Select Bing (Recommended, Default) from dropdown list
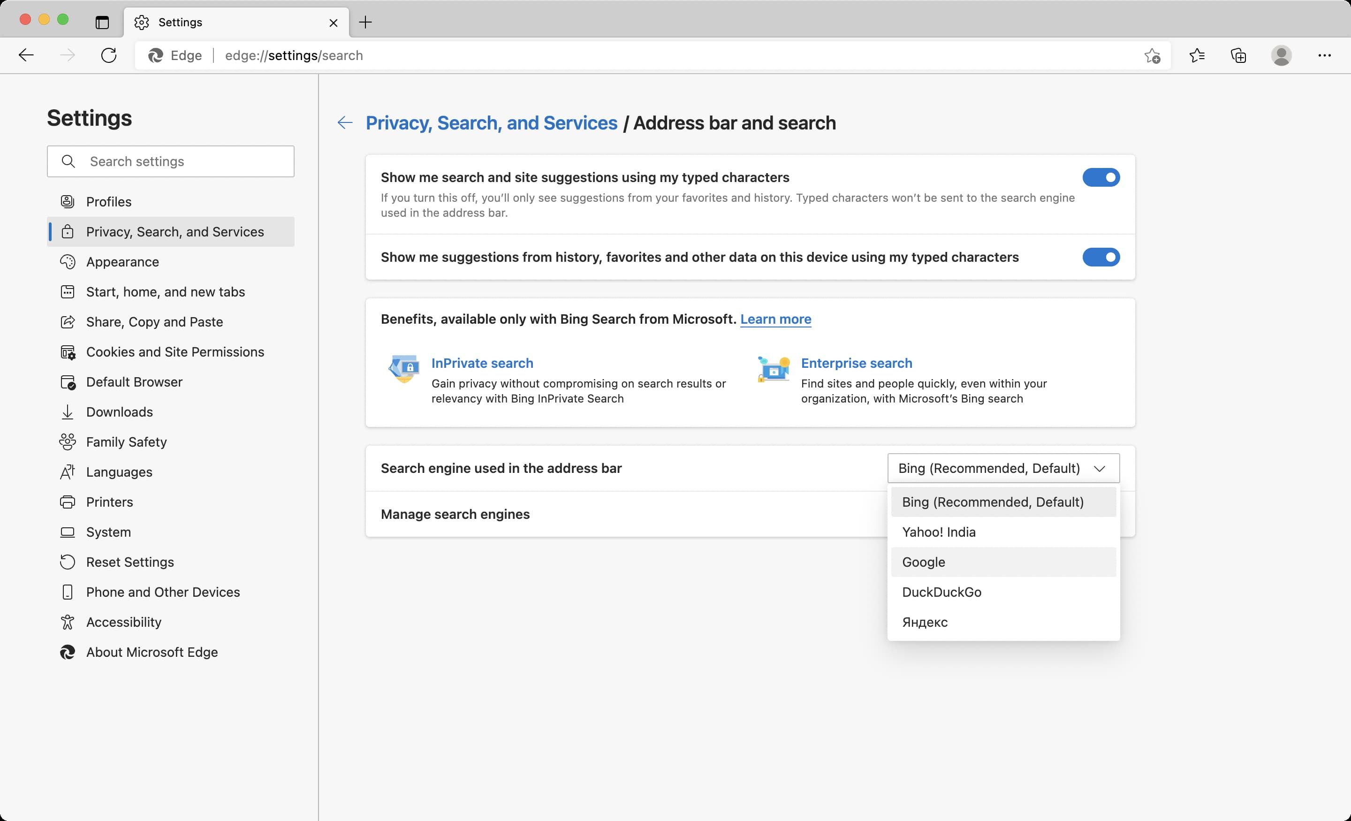Screen dimensions: 1351x821 click(1003, 502)
